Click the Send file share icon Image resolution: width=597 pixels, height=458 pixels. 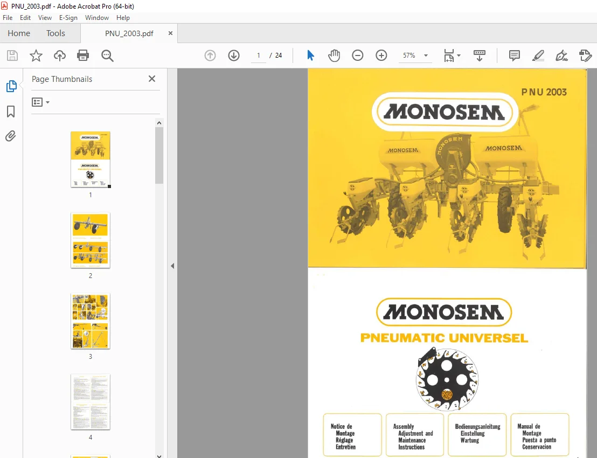click(585, 55)
